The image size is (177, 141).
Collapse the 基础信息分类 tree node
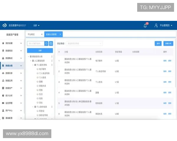coord(28,56)
